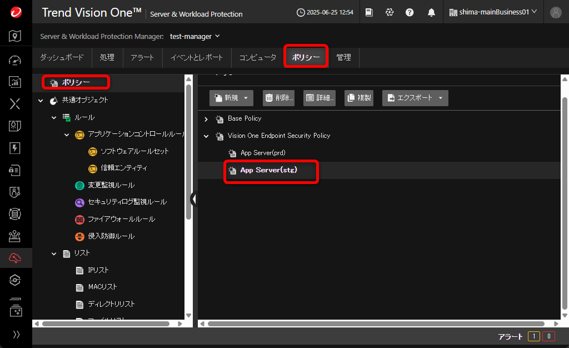Open the lightning bolt sidebar icon
The image size is (569, 348).
point(15,148)
